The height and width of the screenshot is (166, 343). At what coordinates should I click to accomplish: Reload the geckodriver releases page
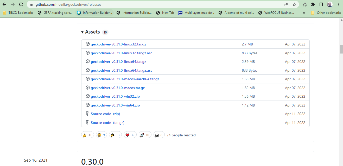[21, 4]
